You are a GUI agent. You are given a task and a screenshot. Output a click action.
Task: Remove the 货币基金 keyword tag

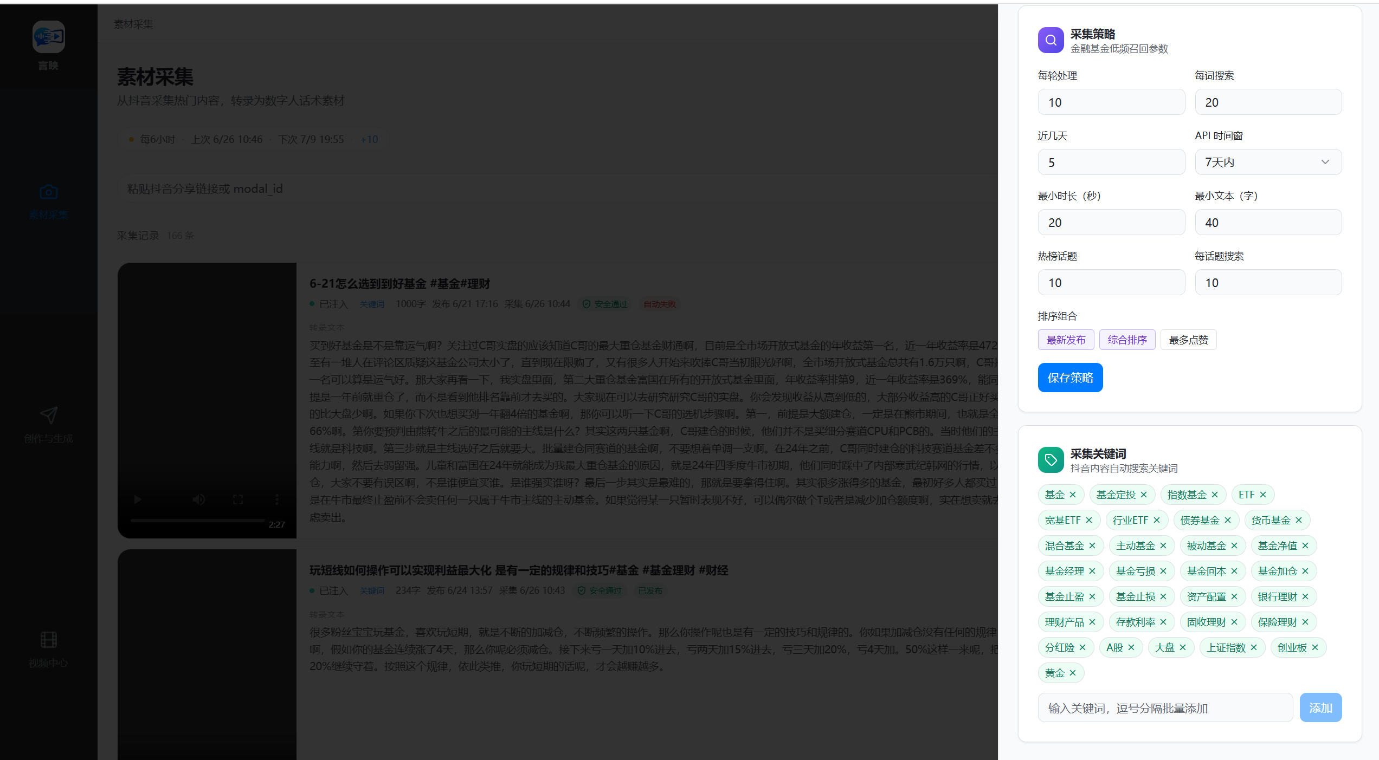1298,520
